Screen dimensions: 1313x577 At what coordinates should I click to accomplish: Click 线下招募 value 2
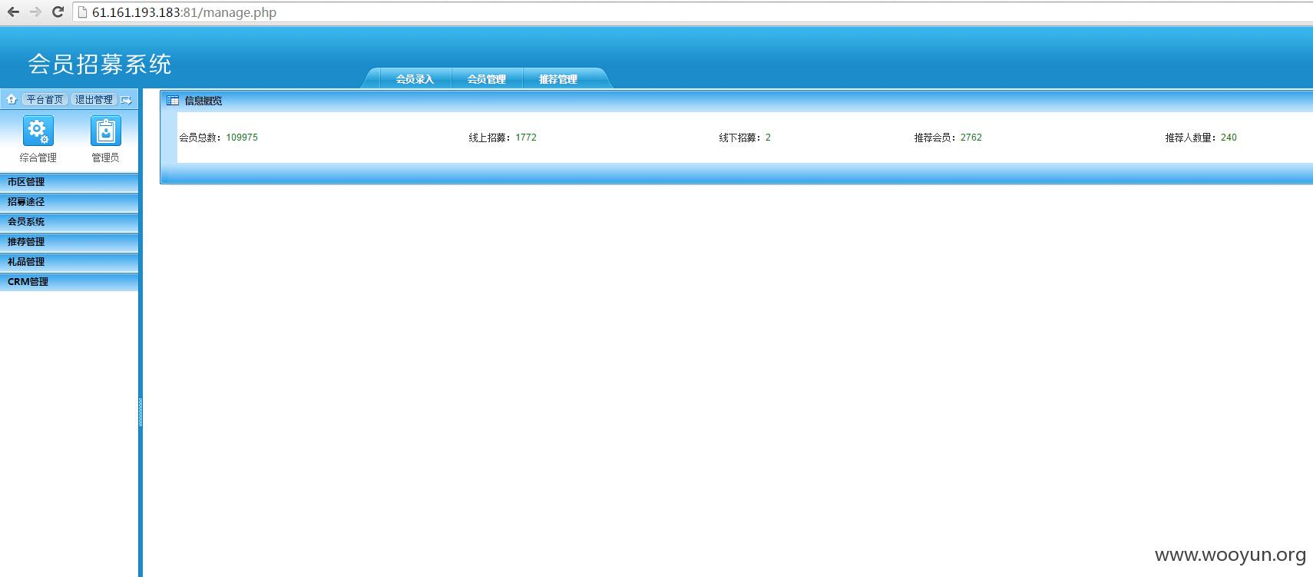[768, 138]
